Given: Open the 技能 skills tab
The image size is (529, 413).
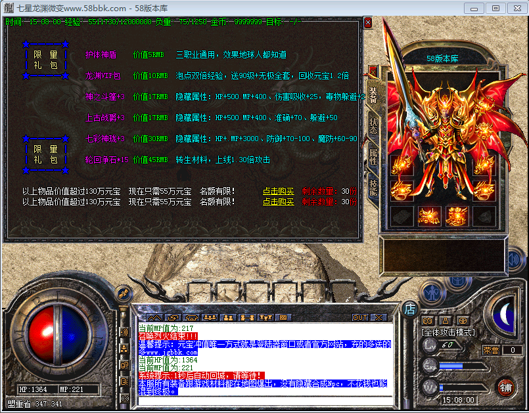Looking at the screenshot, I should (x=373, y=188).
